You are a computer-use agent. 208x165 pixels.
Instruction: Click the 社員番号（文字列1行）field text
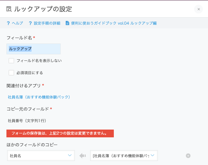pyautogui.click(x=27, y=121)
